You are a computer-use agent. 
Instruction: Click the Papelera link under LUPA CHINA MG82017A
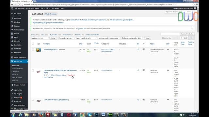point(71,75)
